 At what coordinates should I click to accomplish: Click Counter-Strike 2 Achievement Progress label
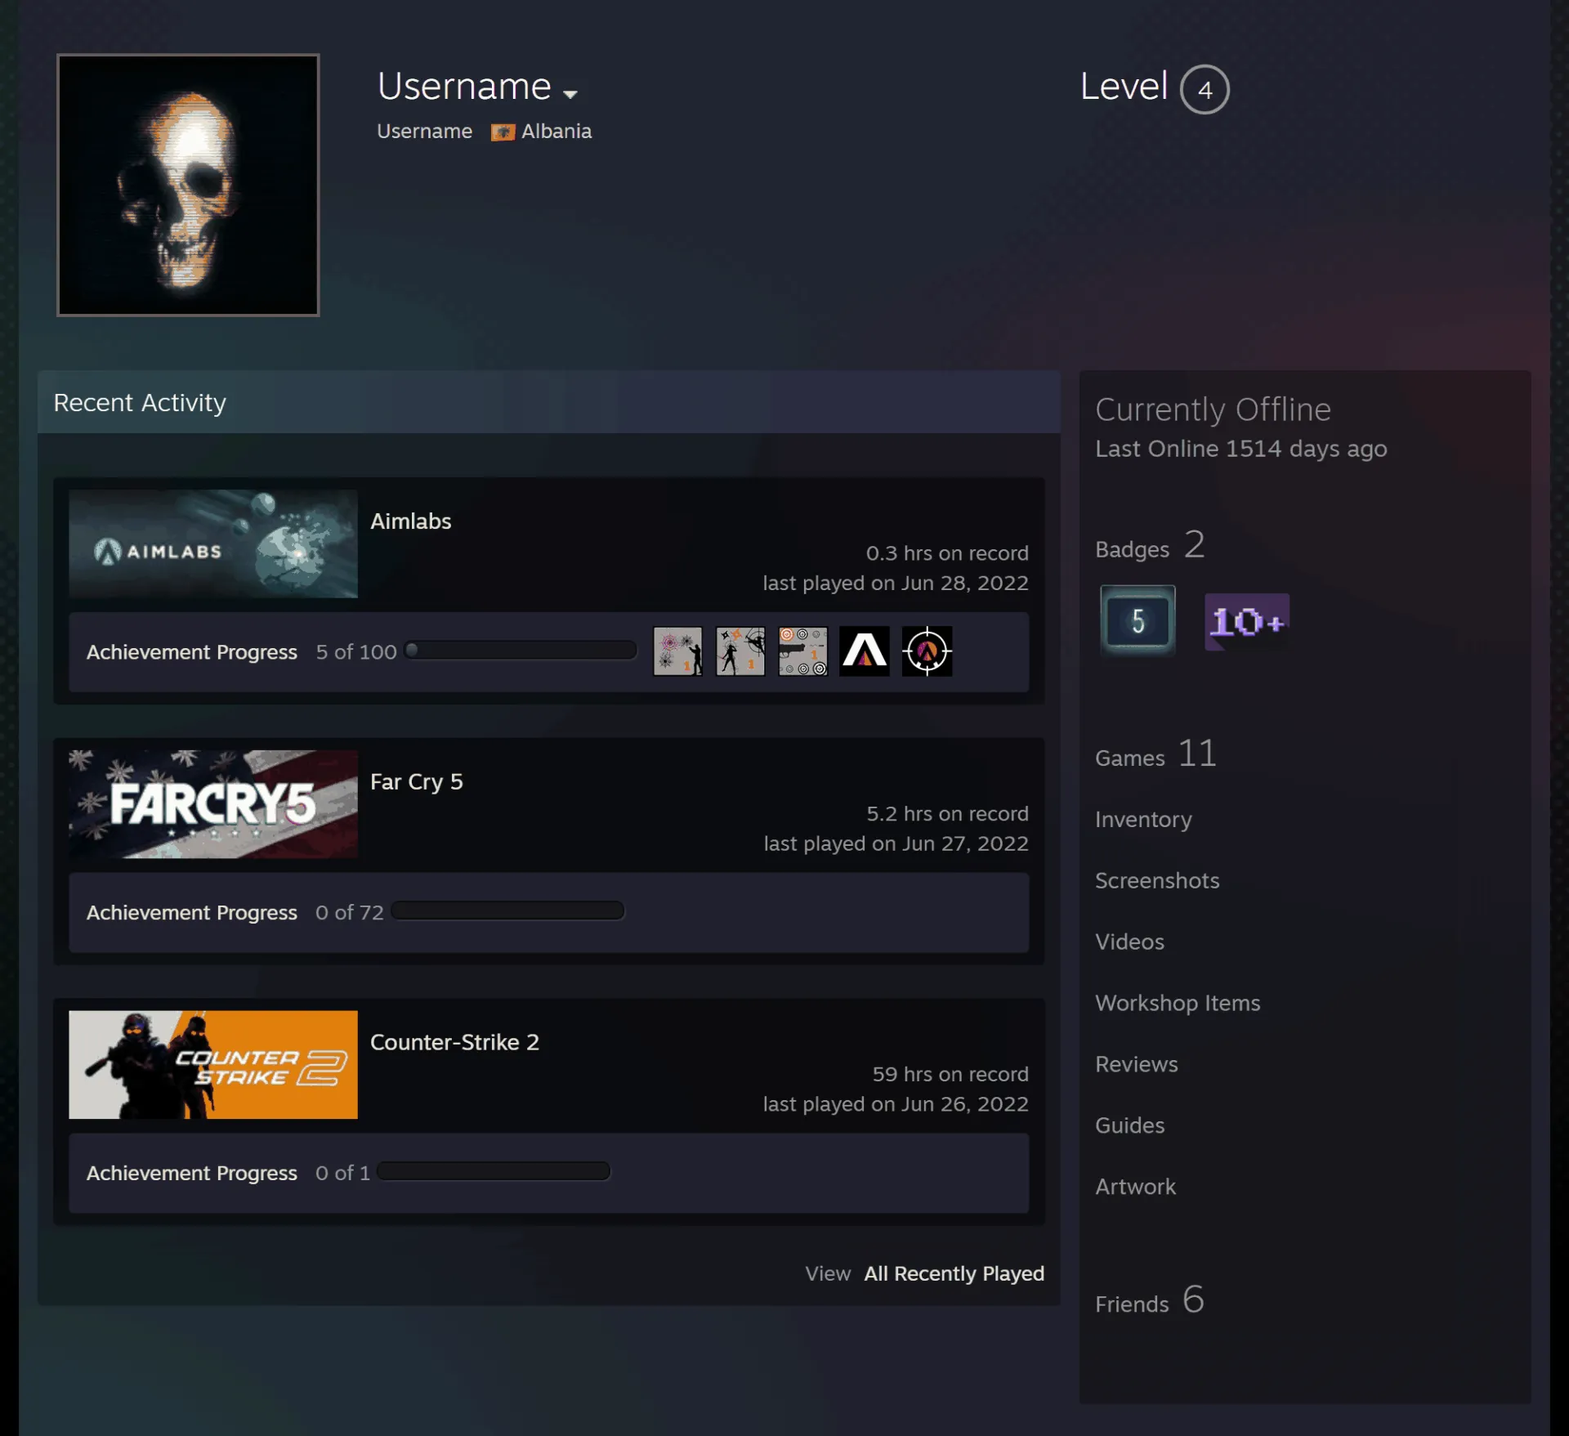(x=192, y=1173)
